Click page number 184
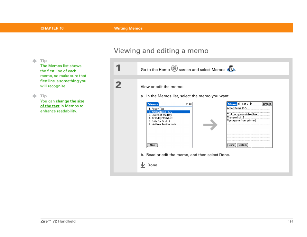Viewport: 307px width, 237px height. click(291, 222)
